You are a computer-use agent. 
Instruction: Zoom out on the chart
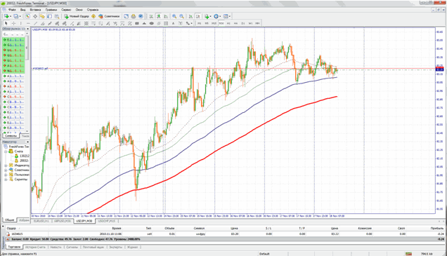pyautogui.click(x=181, y=16)
